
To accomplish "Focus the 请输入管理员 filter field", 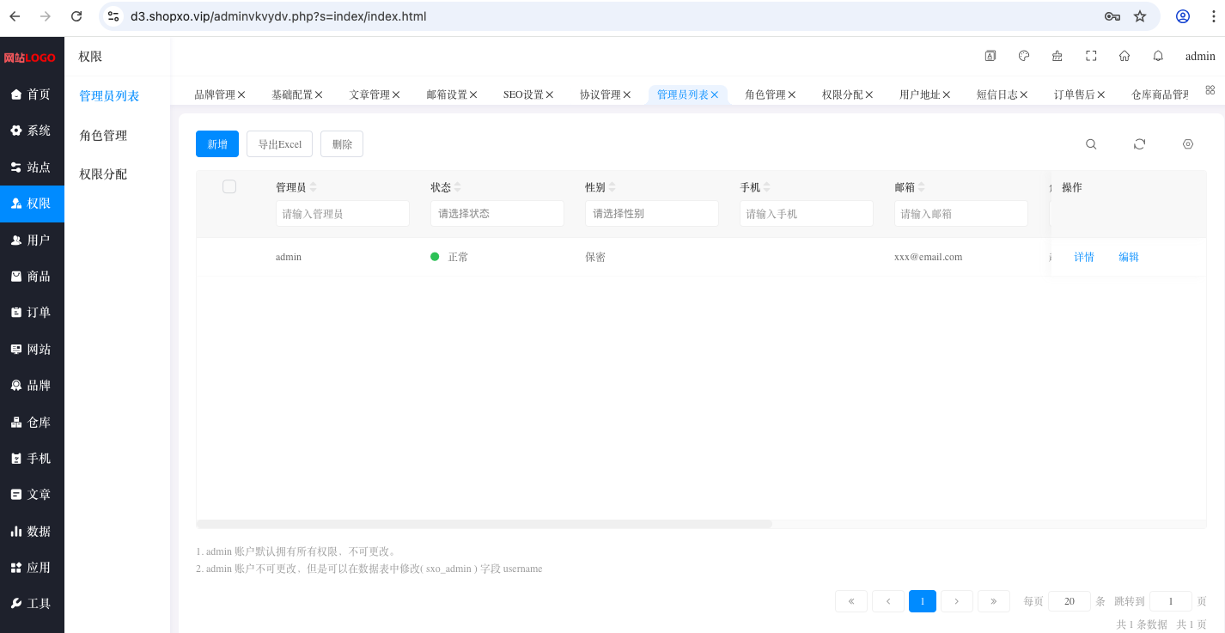I will click(343, 214).
